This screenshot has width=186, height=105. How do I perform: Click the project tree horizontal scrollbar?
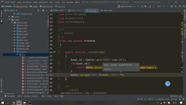[9, 94]
